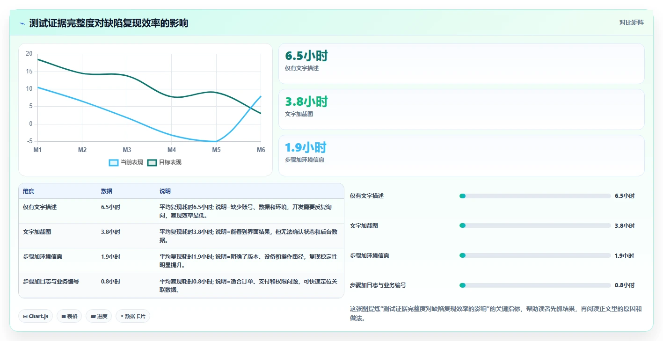Click the M6 axis label on chart
Screen dimensions: 663x341
261,150
